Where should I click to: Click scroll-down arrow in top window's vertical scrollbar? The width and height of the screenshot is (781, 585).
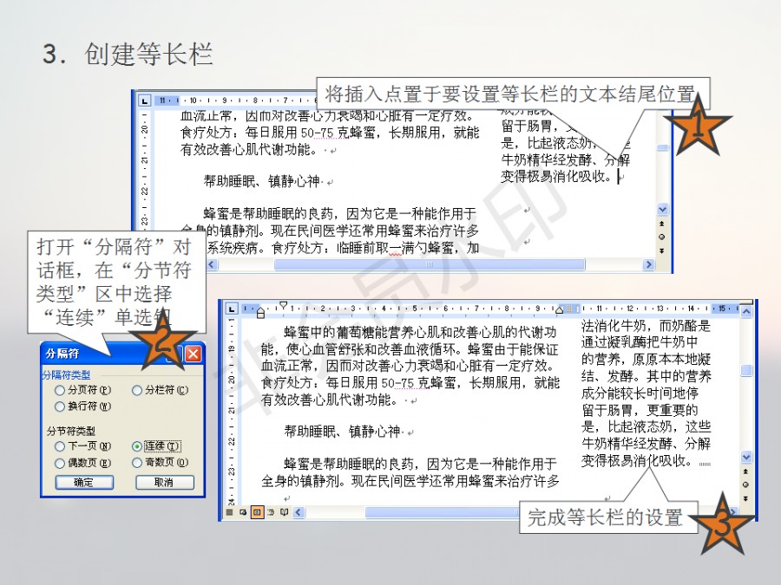(x=662, y=210)
